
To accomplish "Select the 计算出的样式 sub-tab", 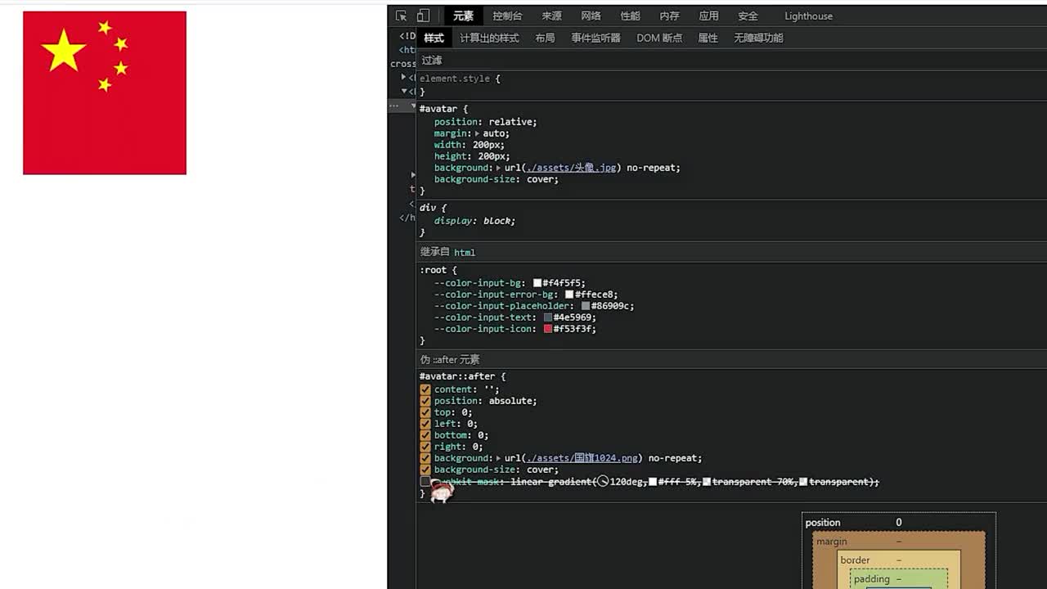I will tap(489, 38).
